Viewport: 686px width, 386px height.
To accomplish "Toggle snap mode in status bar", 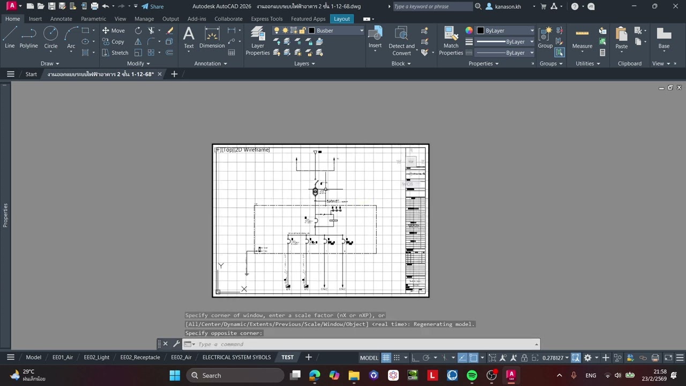I will [x=397, y=358].
